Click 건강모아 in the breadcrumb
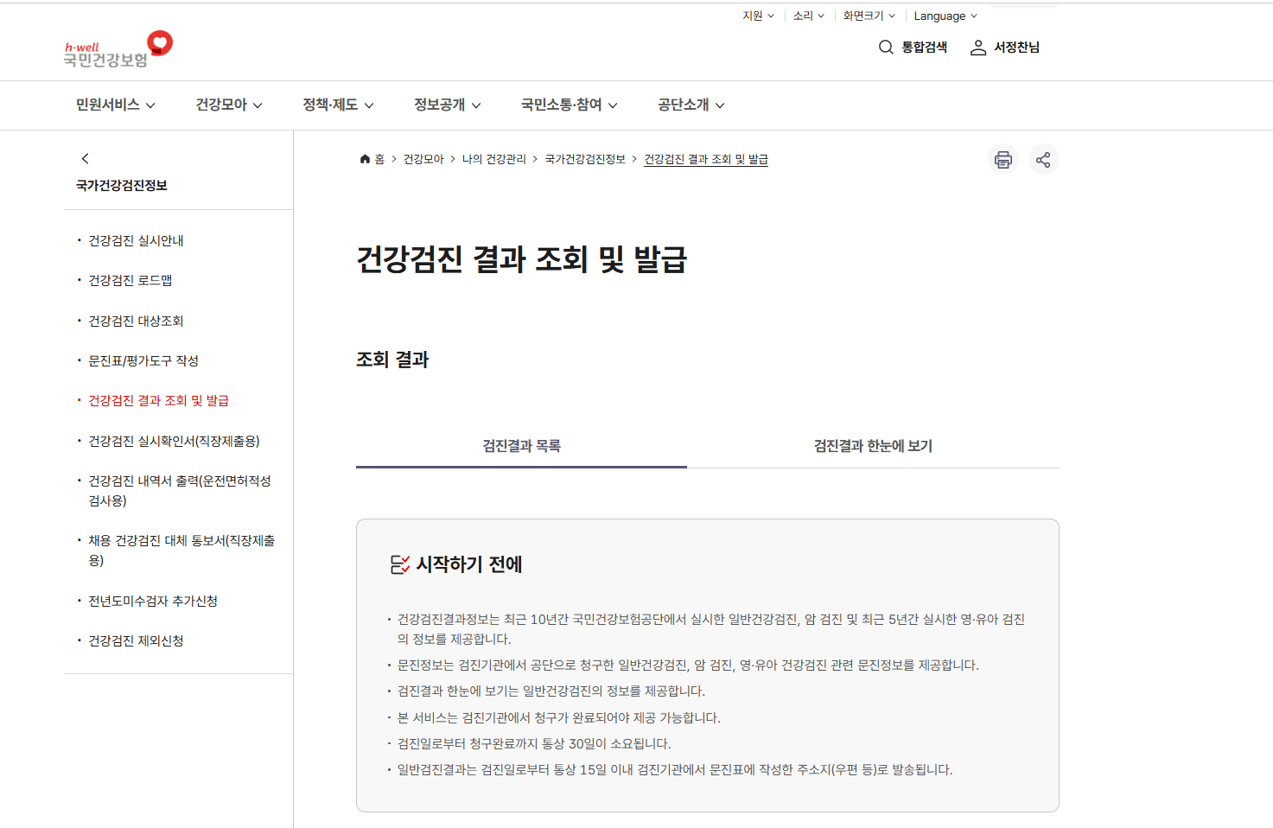The height and width of the screenshot is (828, 1273). [x=423, y=159]
